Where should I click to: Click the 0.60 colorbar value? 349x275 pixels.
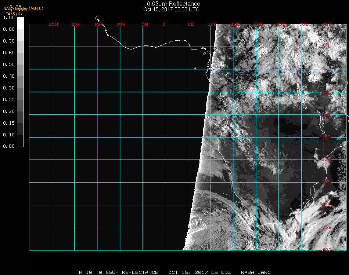coord(9,53)
